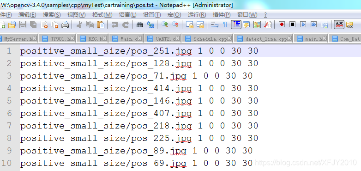Click the Save All toolbar icon
The height and width of the screenshot is (171, 361).
click(33, 24)
